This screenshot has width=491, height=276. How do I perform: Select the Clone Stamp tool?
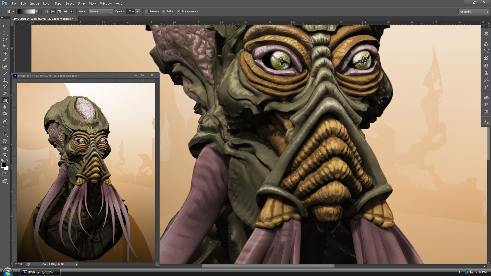click(x=5, y=80)
